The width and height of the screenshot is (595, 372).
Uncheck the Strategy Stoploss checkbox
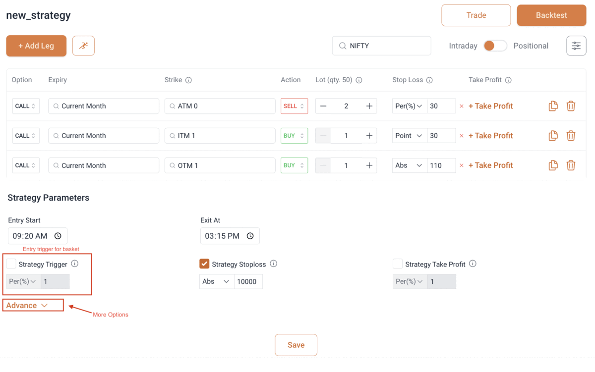[204, 264]
